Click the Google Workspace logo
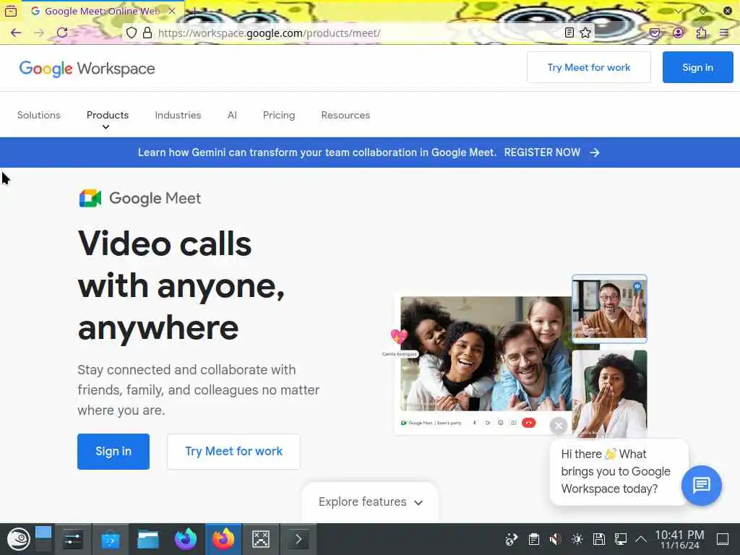Image resolution: width=740 pixels, height=555 pixels. click(87, 69)
